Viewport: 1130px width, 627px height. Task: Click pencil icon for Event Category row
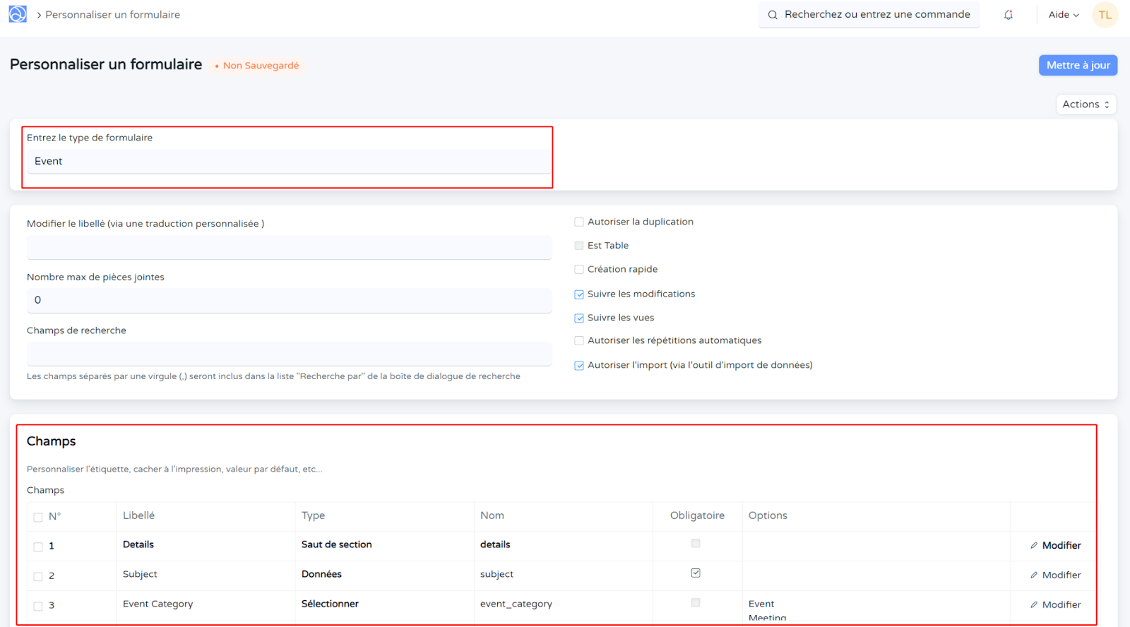point(1034,605)
